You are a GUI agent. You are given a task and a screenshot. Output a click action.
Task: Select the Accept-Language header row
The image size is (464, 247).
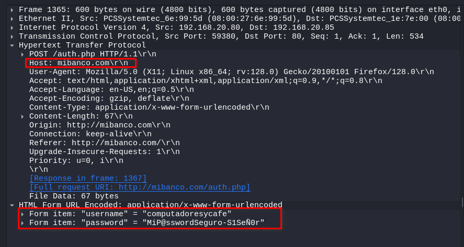[111, 89]
